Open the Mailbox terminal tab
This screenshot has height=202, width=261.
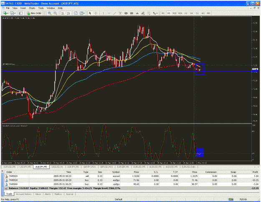[x=58, y=194]
